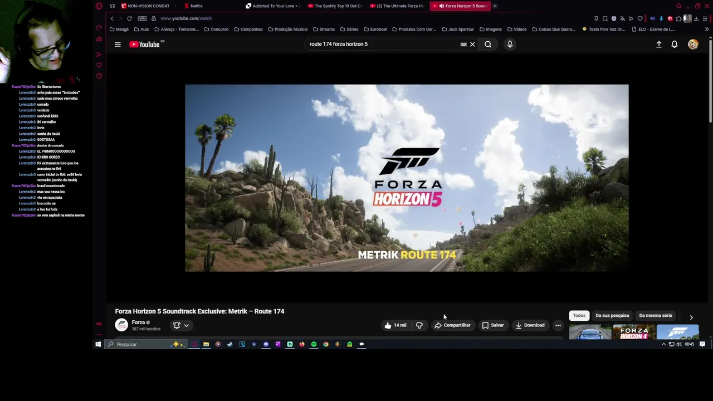Play or pause the Route 174 video player
The height and width of the screenshot is (401, 713).
coord(407,178)
